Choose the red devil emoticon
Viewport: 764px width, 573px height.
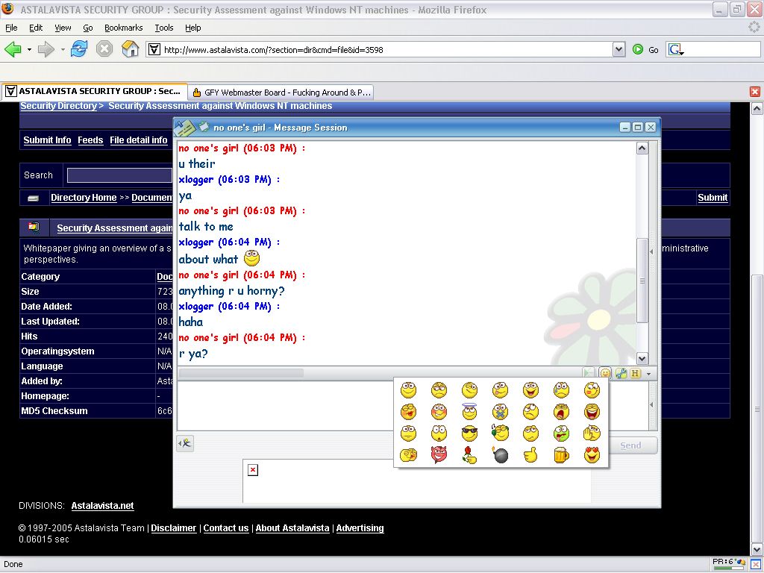click(x=439, y=454)
